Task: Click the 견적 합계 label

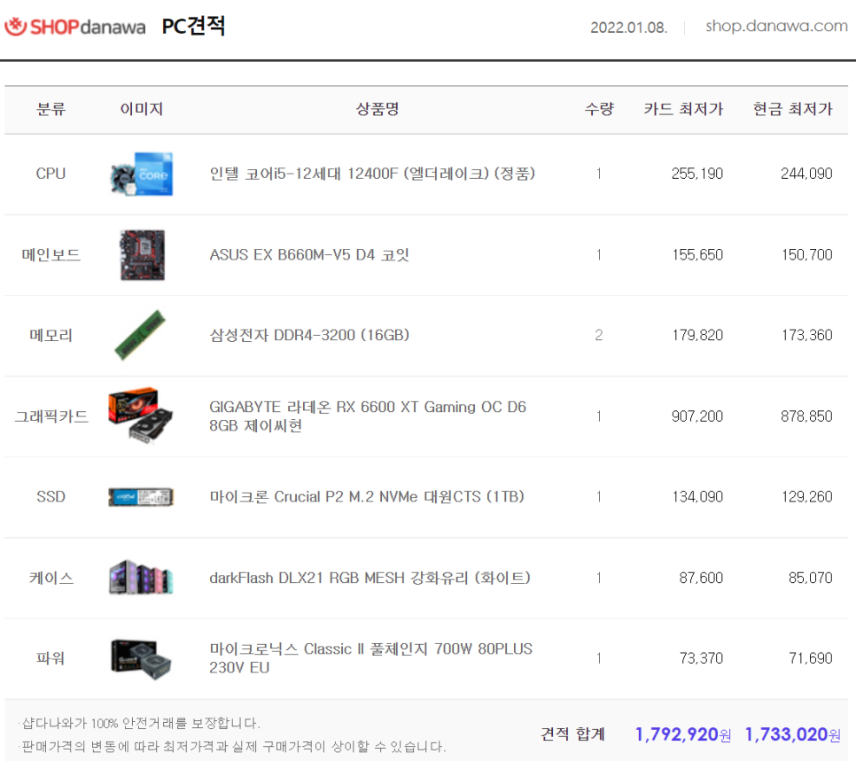Action: click(x=572, y=734)
